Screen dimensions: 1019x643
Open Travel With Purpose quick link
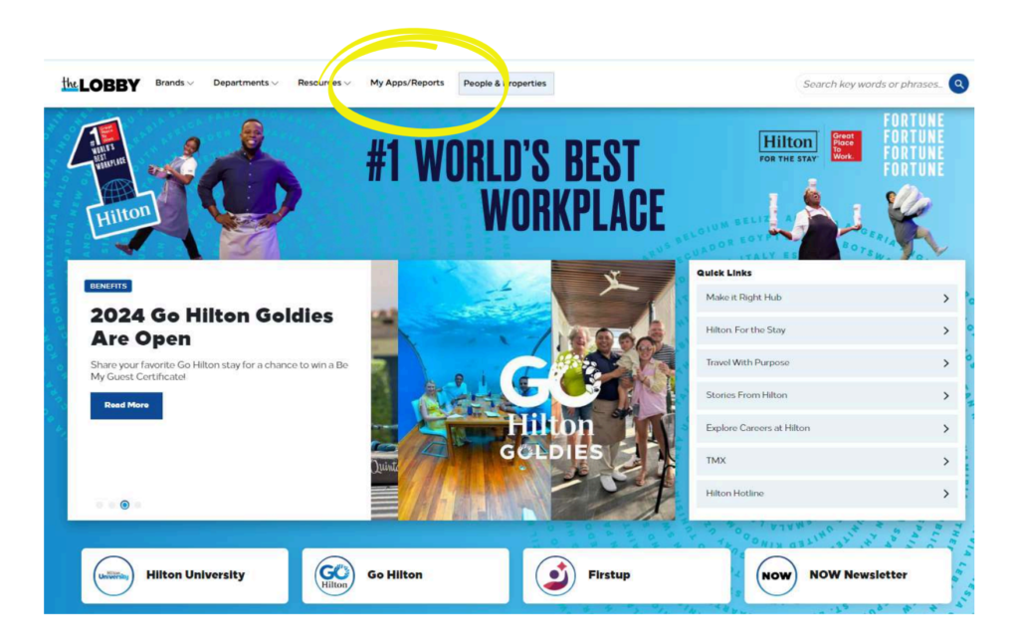click(x=827, y=362)
